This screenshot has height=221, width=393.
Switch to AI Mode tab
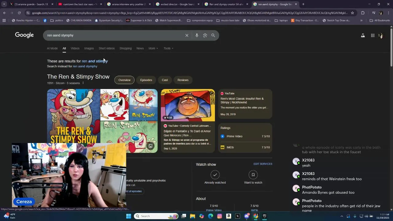click(52, 48)
